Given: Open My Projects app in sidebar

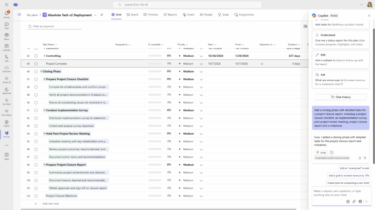Looking at the screenshot, I should tap(6, 112).
